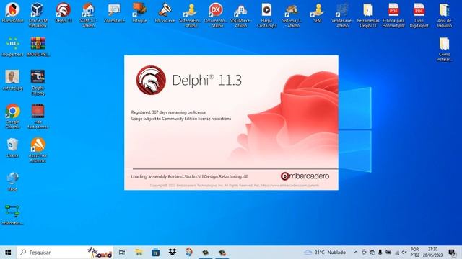The width and height of the screenshot is (462, 259).
Task: Open Task View on the taskbar
Action: (x=122, y=253)
